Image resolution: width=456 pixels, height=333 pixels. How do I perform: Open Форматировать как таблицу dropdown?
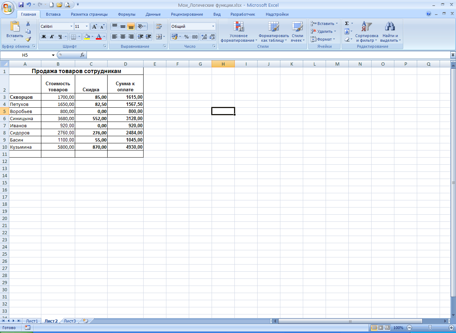tap(274, 32)
